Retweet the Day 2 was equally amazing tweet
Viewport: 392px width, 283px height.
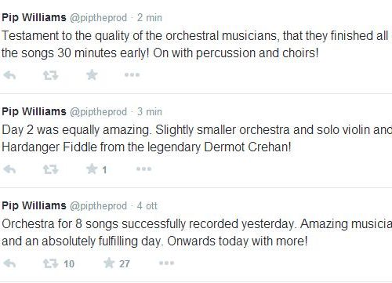pyautogui.click(x=50, y=169)
